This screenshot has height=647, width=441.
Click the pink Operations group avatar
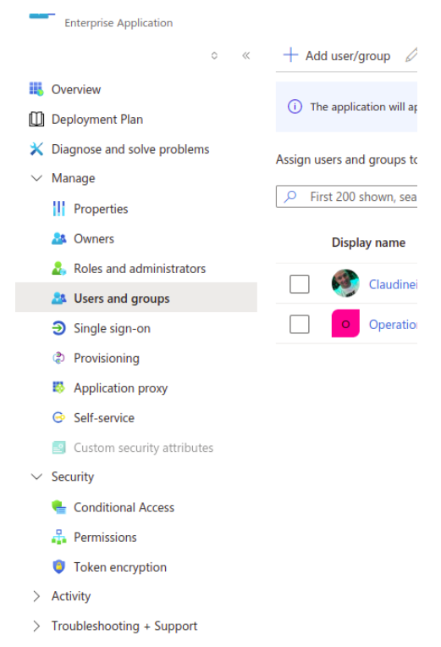click(x=345, y=324)
